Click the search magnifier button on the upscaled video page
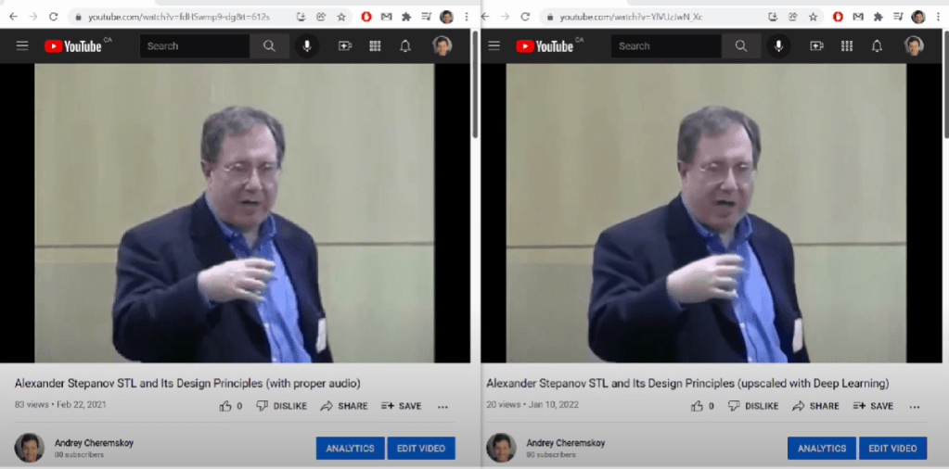The image size is (949, 469). (740, 46)
